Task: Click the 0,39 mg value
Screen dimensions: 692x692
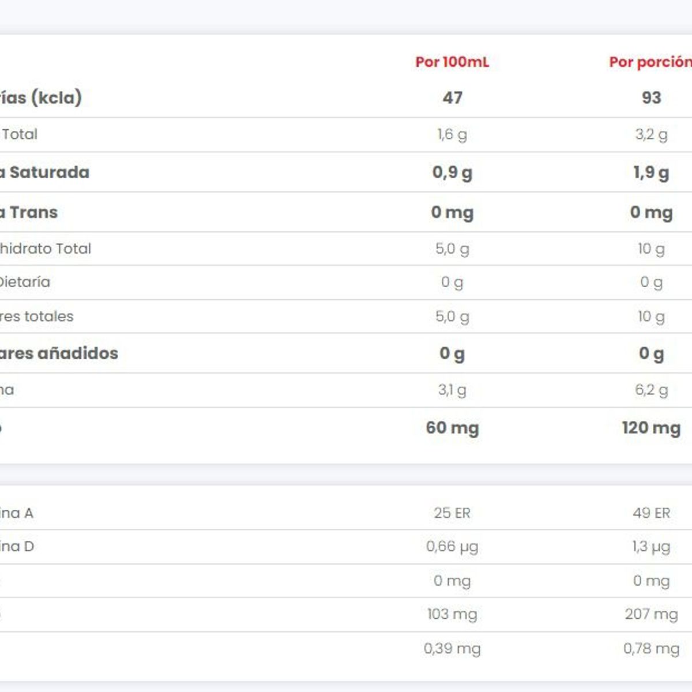Action: pos(452,648)
